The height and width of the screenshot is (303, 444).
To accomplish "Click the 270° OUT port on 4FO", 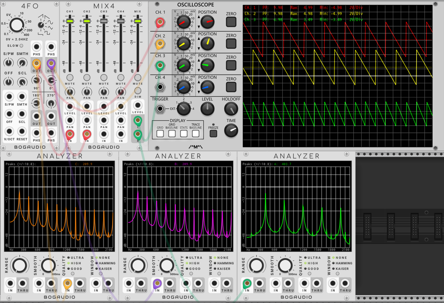I will pyautogui.click(x=51, y=117).
